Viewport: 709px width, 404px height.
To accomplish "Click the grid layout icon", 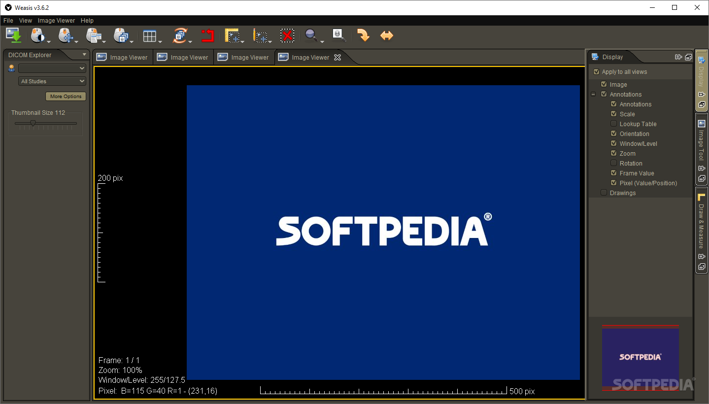I will [149, 36].
